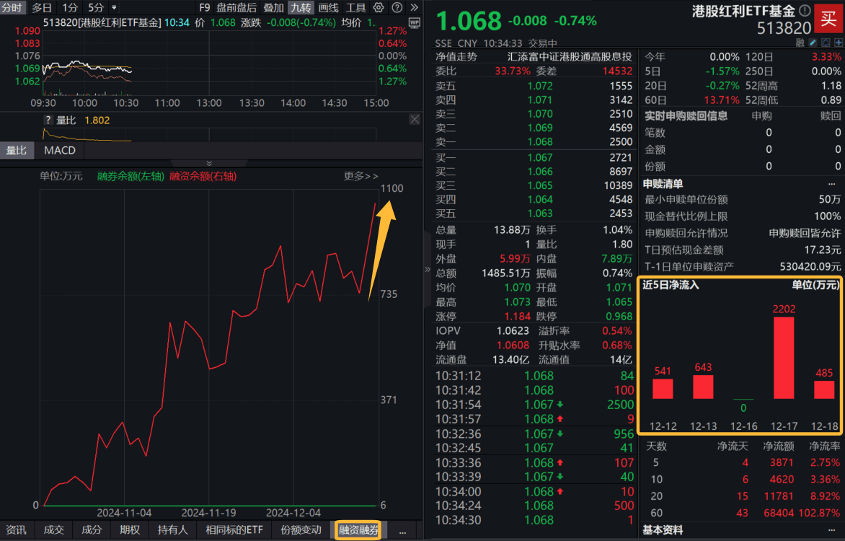
Task: Switch to 分时 intraday view
Action: [x=12, y=7]
